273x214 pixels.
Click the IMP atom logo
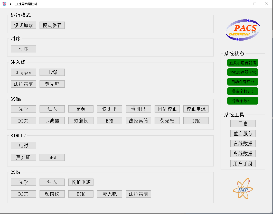[243, 189]
